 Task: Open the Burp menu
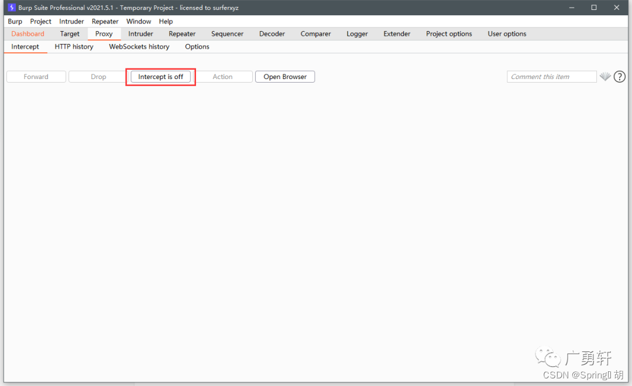point(15,21)
